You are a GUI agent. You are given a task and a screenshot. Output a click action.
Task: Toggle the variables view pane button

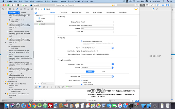coord(136,101)
